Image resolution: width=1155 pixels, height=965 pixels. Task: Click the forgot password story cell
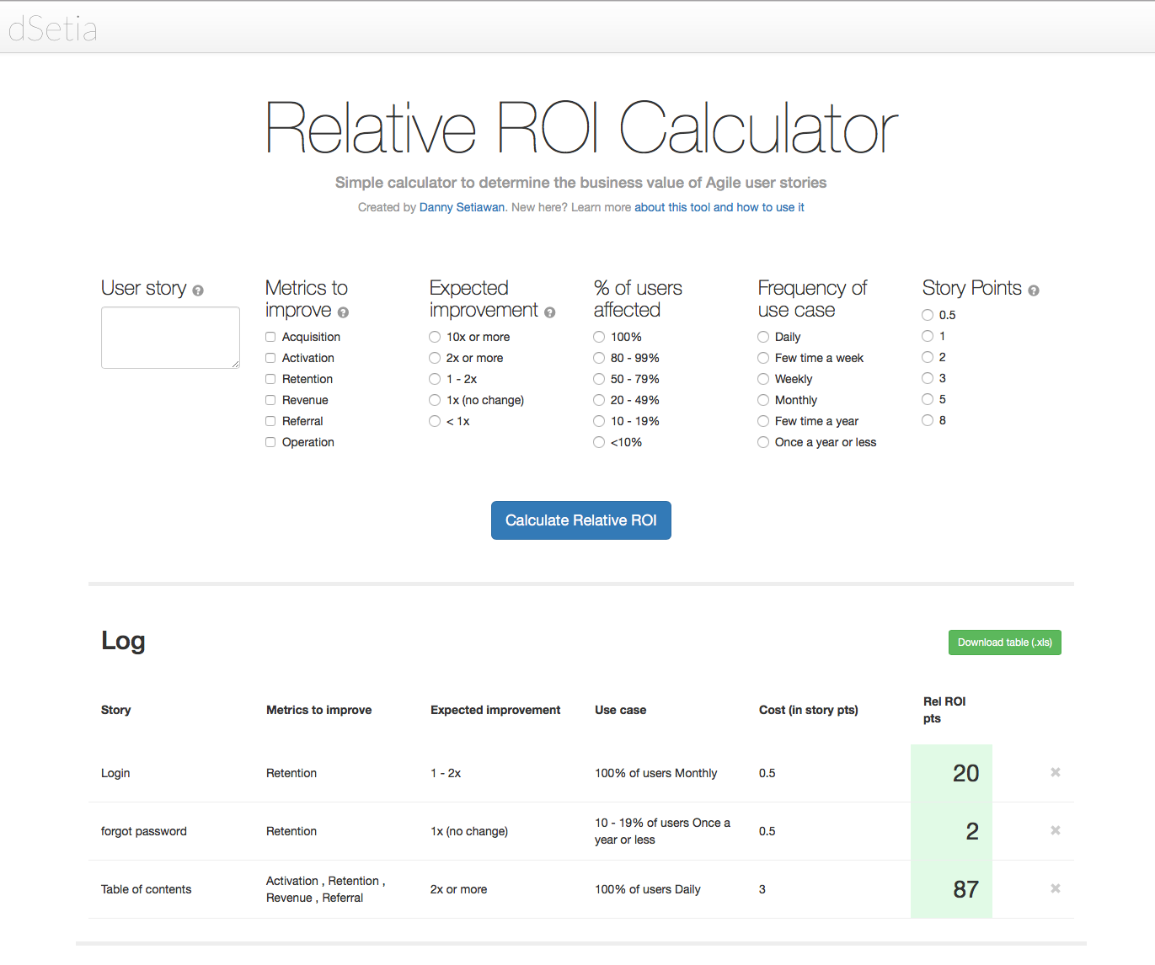point(144,831)
